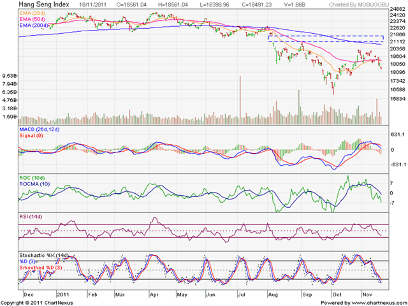Click the EMA (200d) legend label
This screenshot has height=306, width=408.
coord(34,25)
